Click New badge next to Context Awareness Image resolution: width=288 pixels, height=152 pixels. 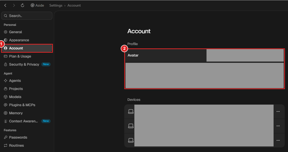click(x=46, y=121)
